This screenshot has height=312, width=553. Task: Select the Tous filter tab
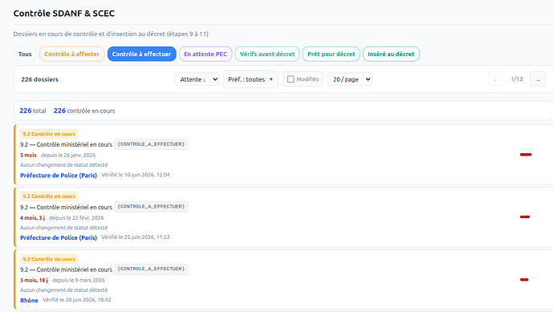(25, 54)
